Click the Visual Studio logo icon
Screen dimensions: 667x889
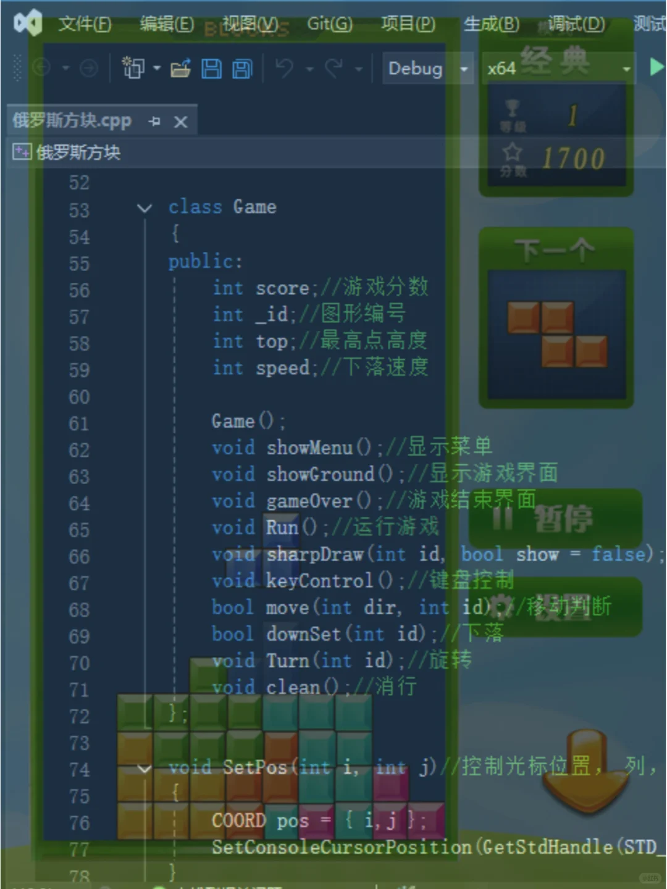[28, 23]
